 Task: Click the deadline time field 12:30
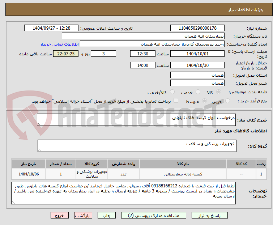pyautogui.click(x=143, y=54)
